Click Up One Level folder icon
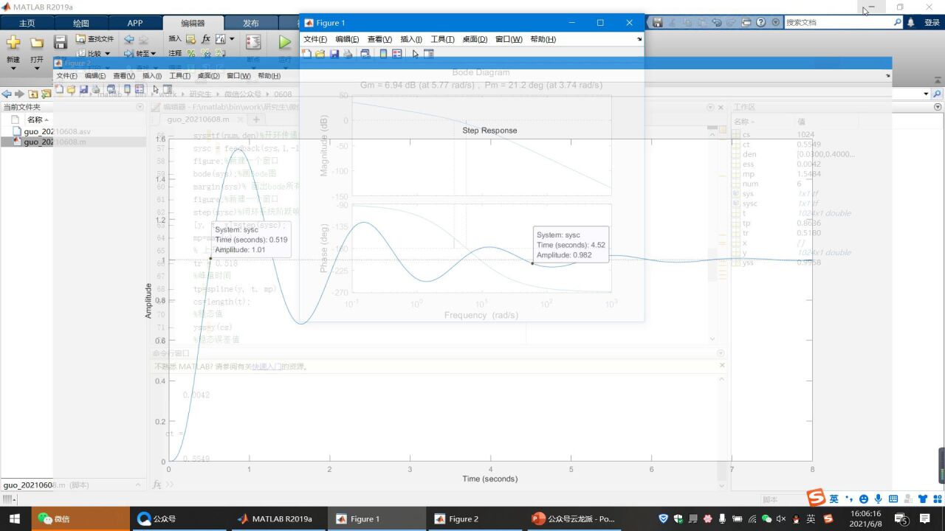The width and height of the screenshot is (945, 531). click(32, 94)
